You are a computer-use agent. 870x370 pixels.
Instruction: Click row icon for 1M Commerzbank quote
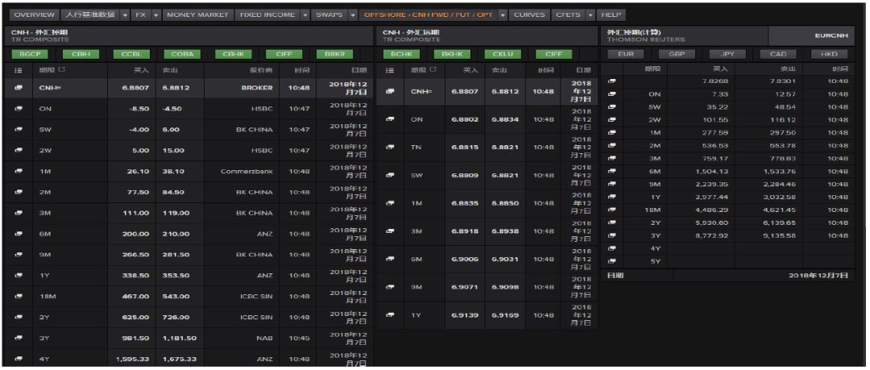pyautogui.click(x=19, y=171)
